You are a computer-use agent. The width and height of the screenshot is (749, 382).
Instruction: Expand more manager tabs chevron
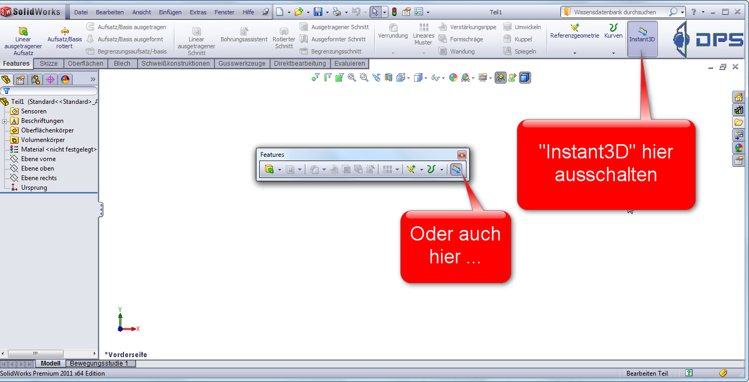[x=93, y=79]
